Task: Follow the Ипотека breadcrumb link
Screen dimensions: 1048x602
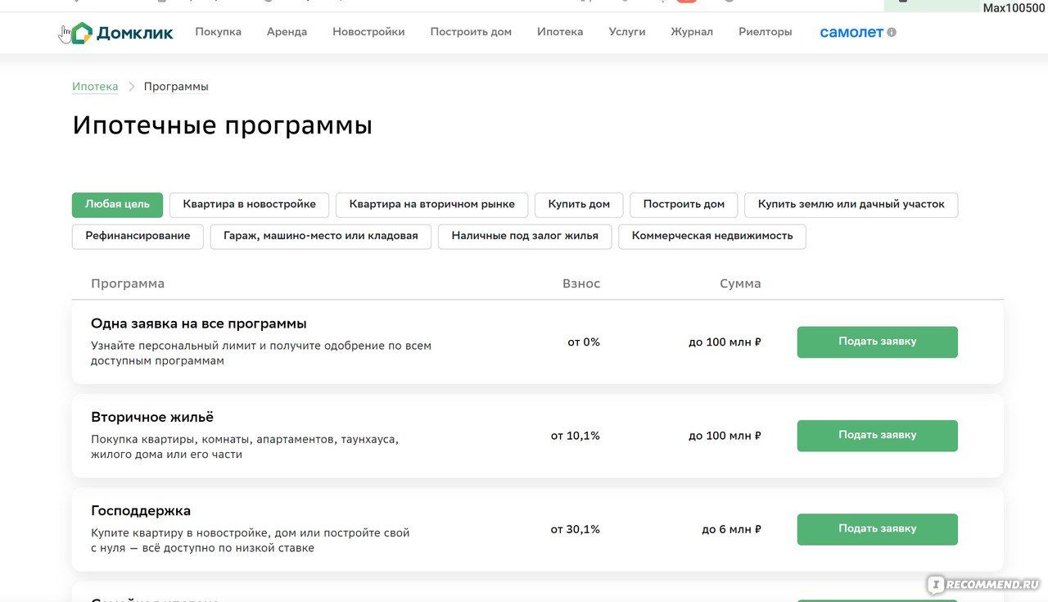Action: 95,87
